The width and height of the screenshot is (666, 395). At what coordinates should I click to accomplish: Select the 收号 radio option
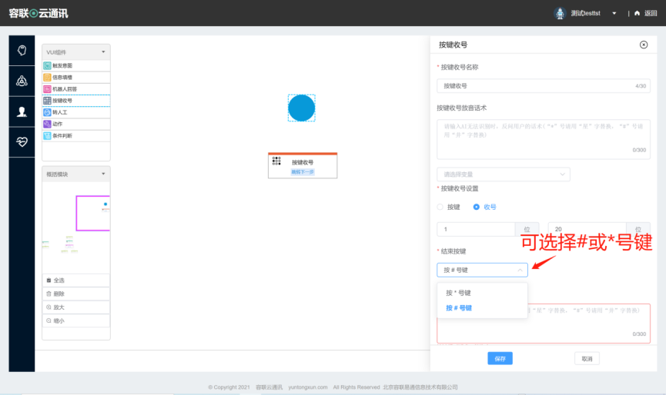(476, 207)
